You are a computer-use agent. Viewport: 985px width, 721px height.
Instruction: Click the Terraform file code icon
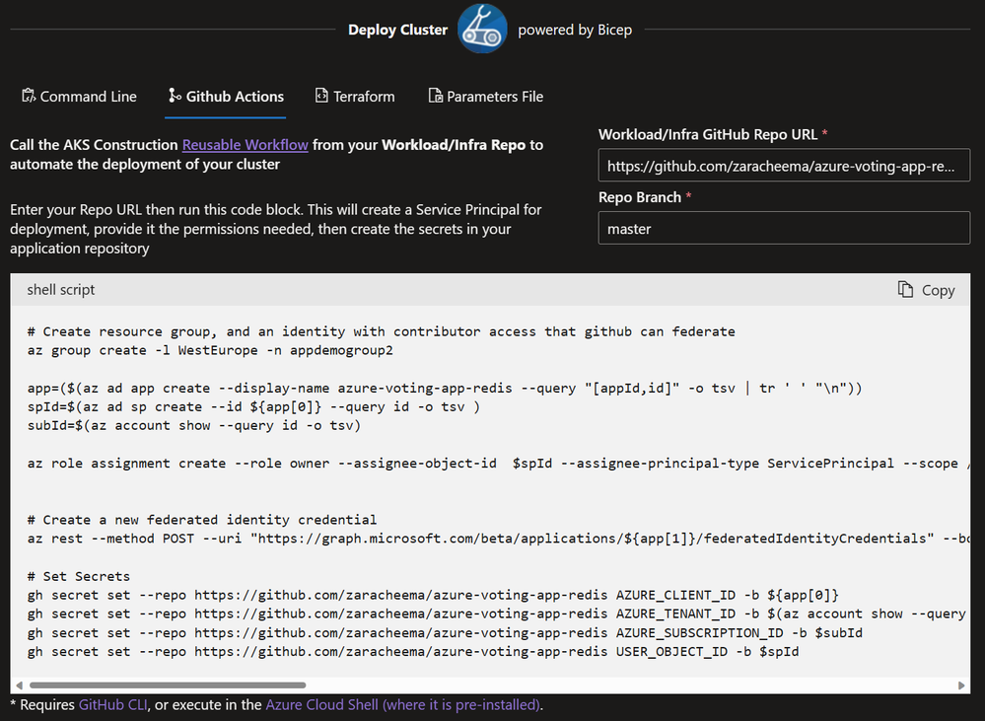tap(321, 96)
